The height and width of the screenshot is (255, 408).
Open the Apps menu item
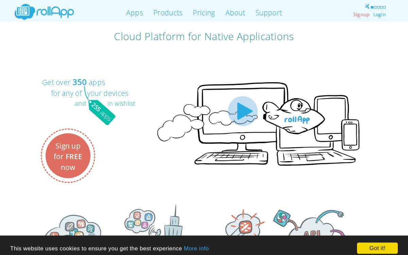(135, 13)
